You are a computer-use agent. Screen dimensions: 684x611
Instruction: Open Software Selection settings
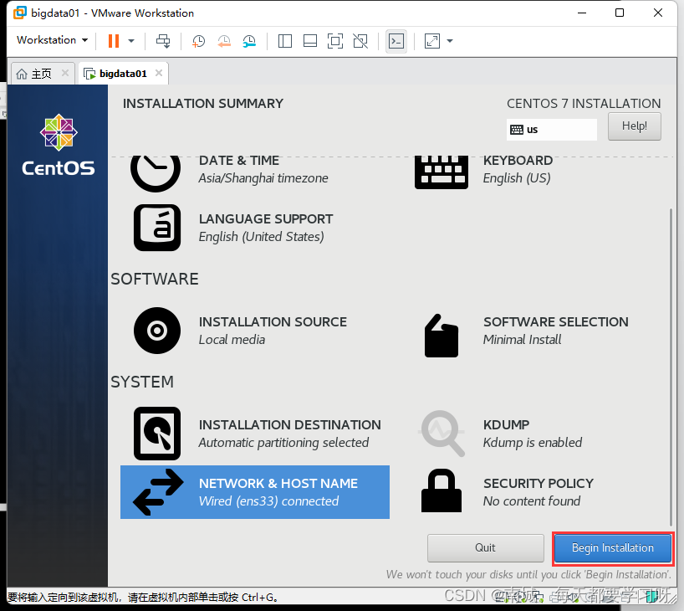tap(538, 331)
